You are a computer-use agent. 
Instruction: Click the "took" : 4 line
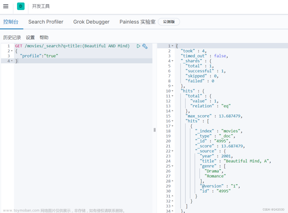tap(194, 51)
